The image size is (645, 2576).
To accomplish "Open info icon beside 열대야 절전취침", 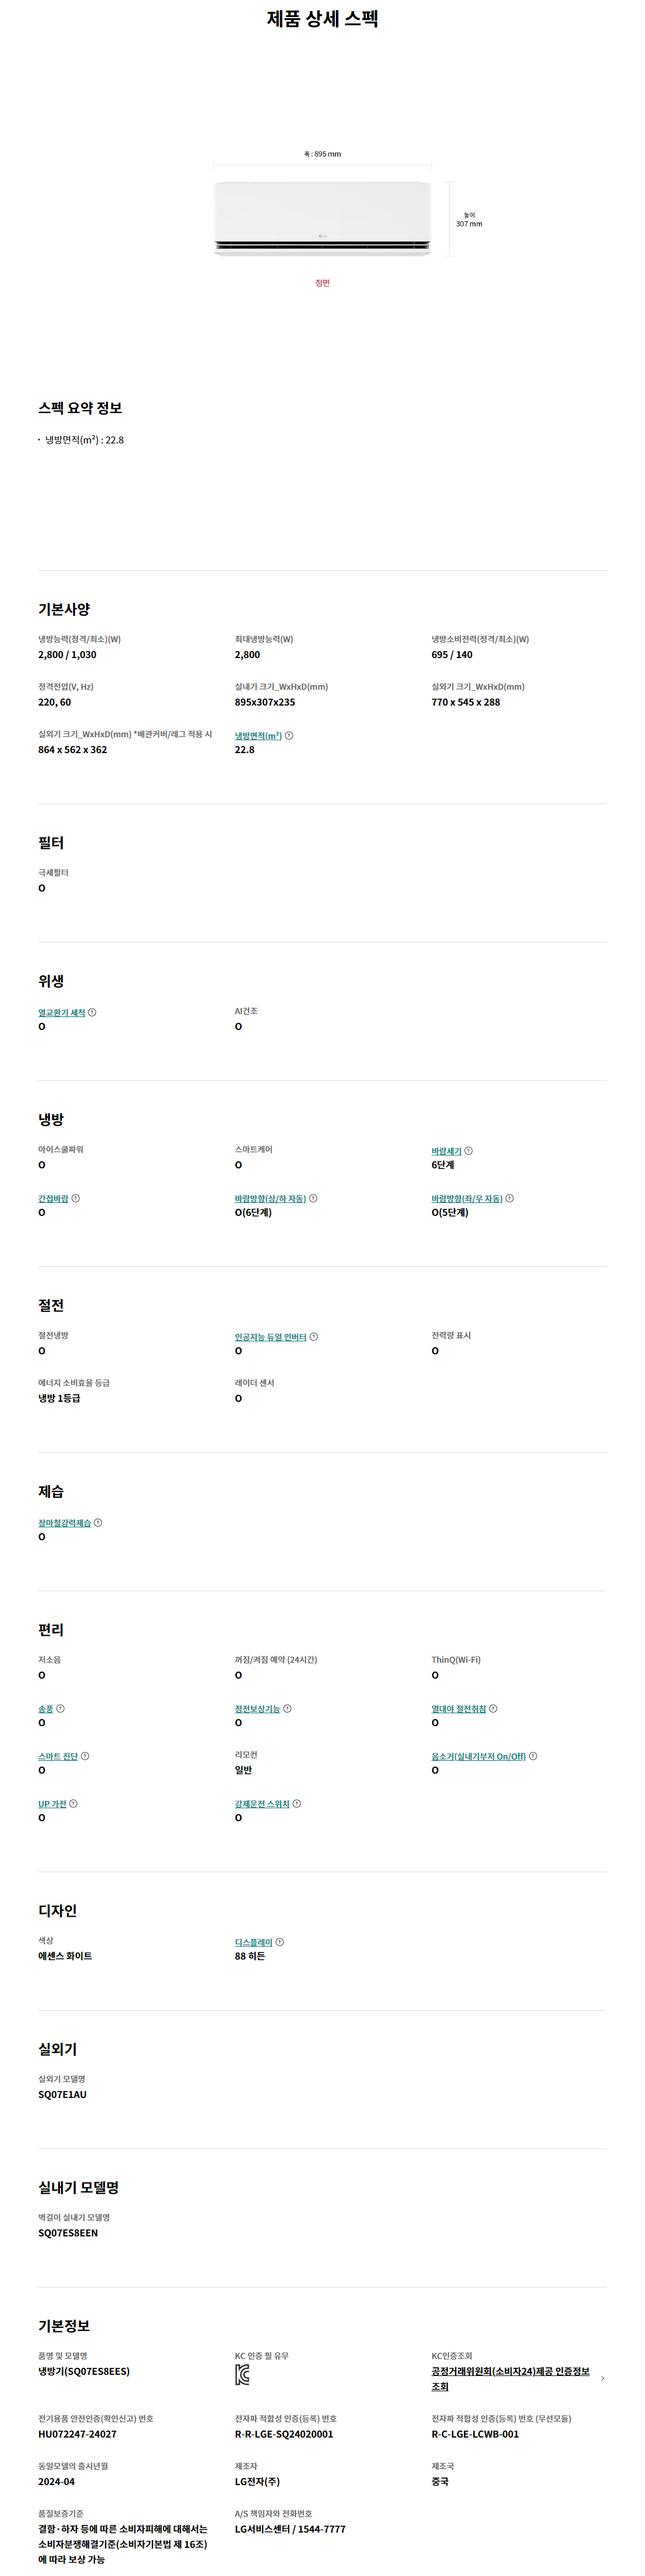I will point(493,1709).
